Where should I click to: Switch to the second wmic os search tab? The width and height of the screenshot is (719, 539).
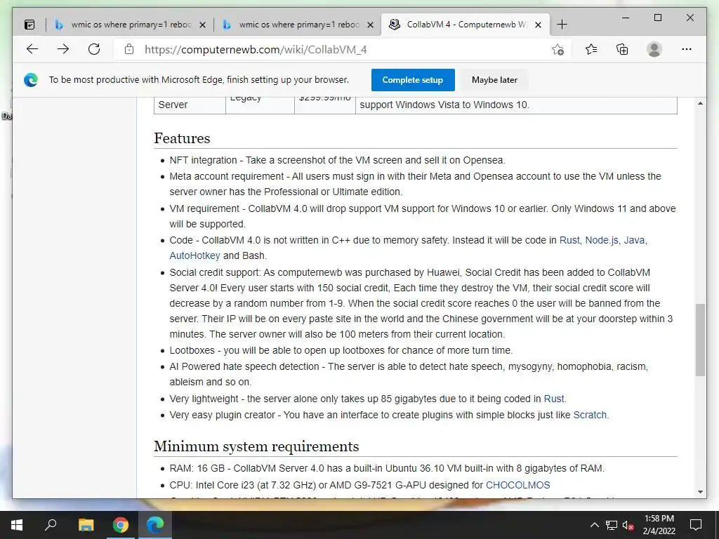(x=298, y=25)
